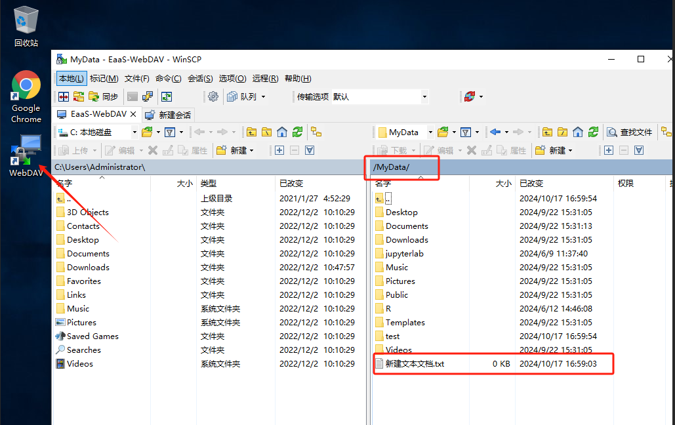This screenshot has width=675, height=425.
Task: Toggle the local directory tree view
Action: (x=316, y=132)
